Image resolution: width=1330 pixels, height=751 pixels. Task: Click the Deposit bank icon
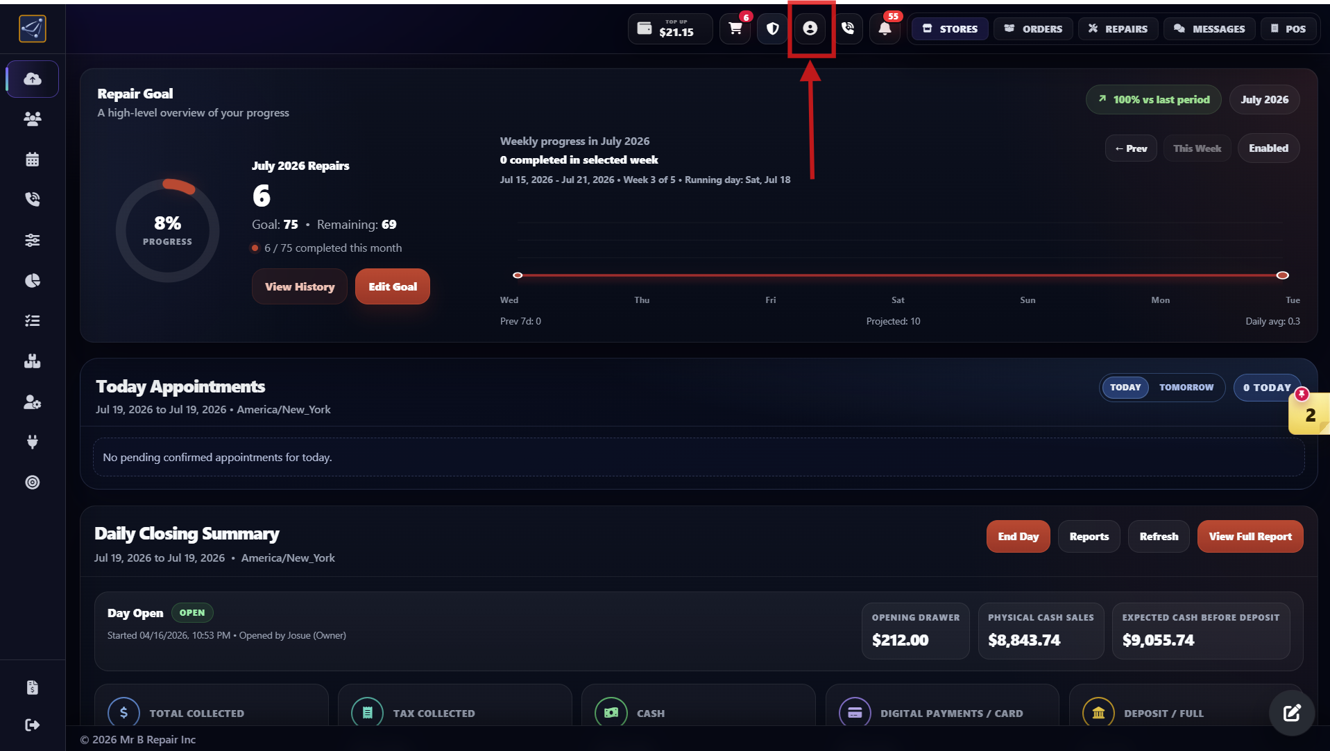point(1099,713)
